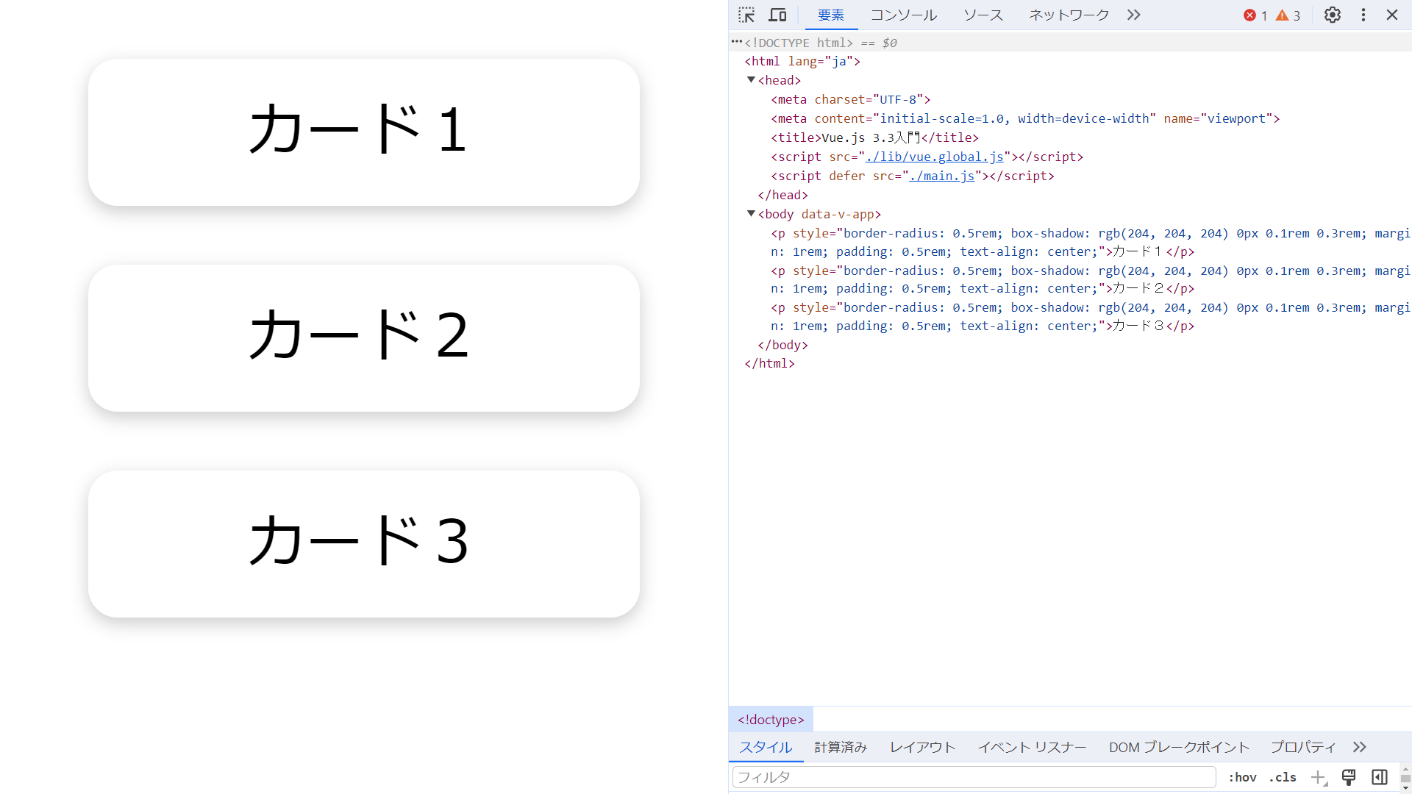Switch to the コンソール tab
The width and height of the screenshot is (1412, 794).
903,15
